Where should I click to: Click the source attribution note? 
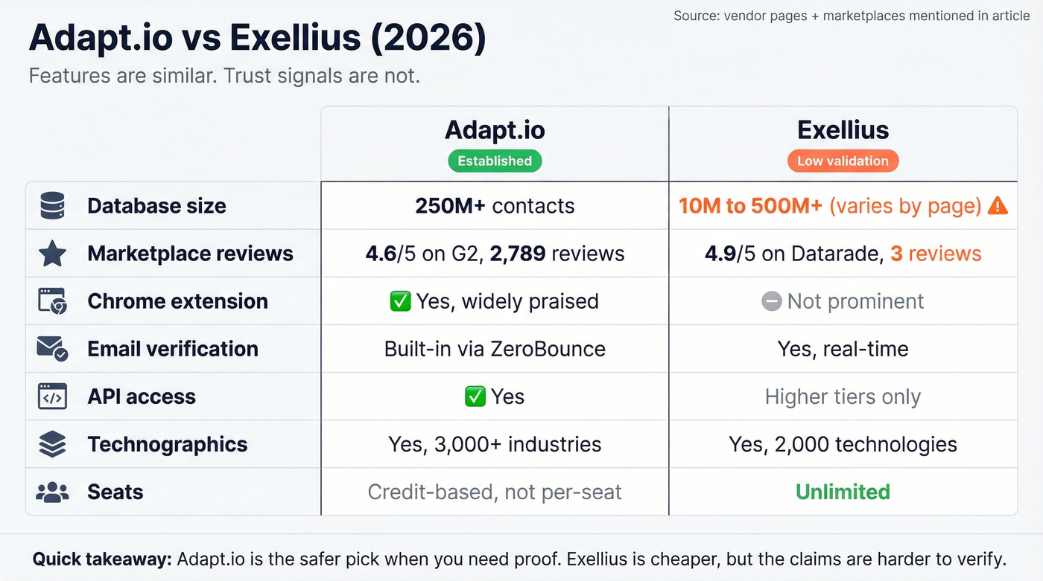point(852,16)
